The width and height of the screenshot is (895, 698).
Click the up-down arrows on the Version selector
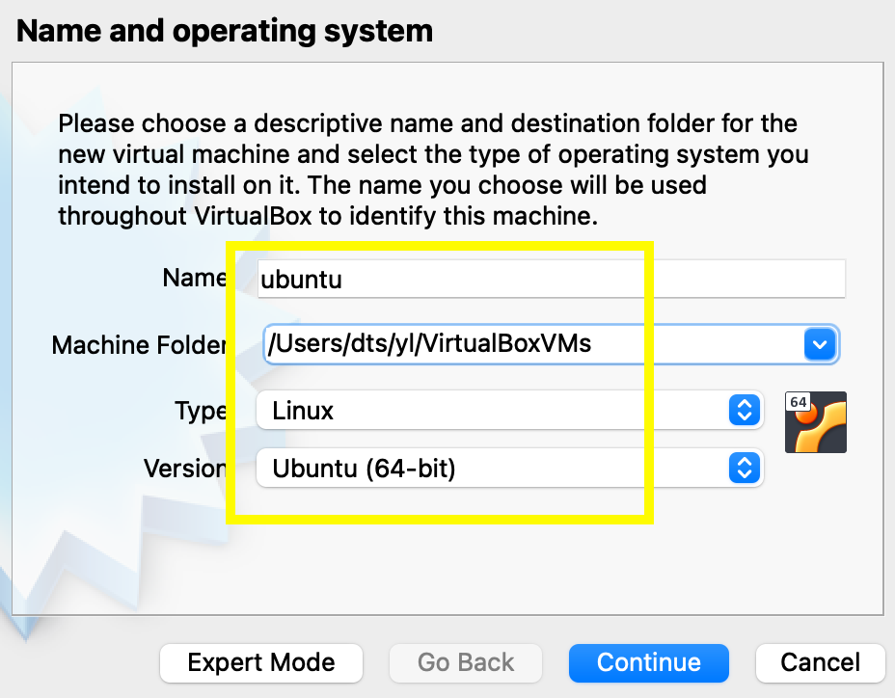coord(744,469)
